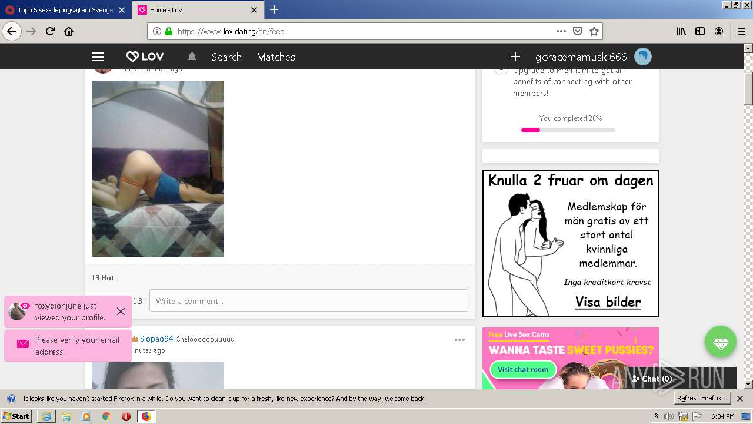This screenshot has height=424, width=753.
Task: Click the LOV heart logo
Action: (x=145, y=57)
